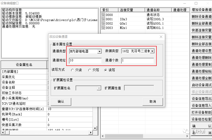Open the 通道类型 dropdown
The height and width of the screenshot is (140, 212).
pos(99,51)
